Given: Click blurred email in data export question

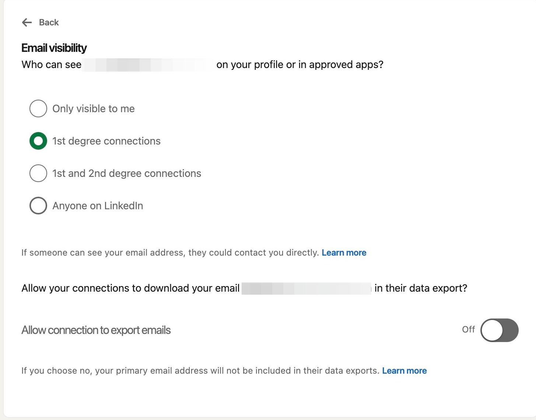Looking at the screenshot, I should click(x=306, y=288).
